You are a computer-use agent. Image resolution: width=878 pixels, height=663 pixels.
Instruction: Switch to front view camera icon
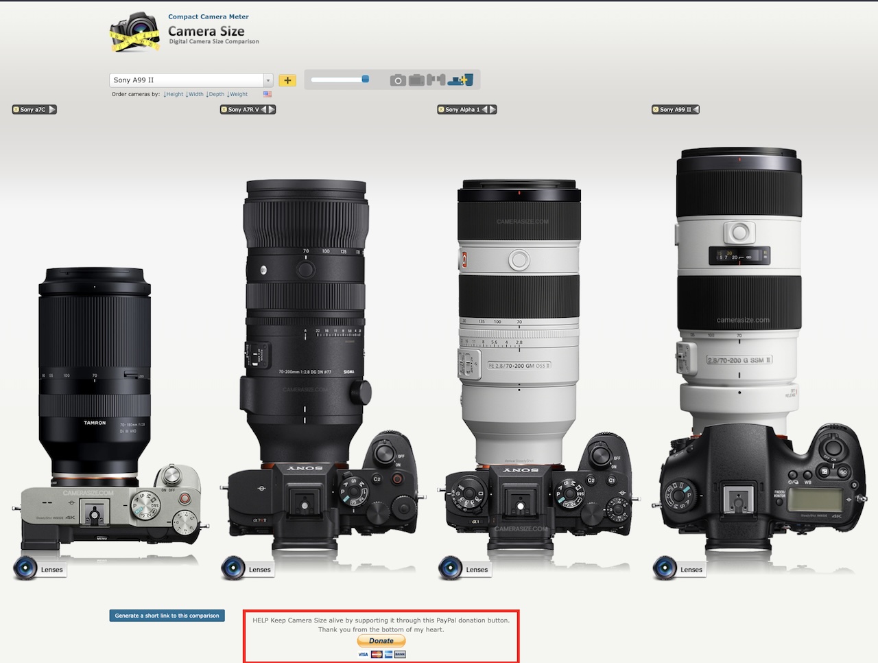click(398, 80)
